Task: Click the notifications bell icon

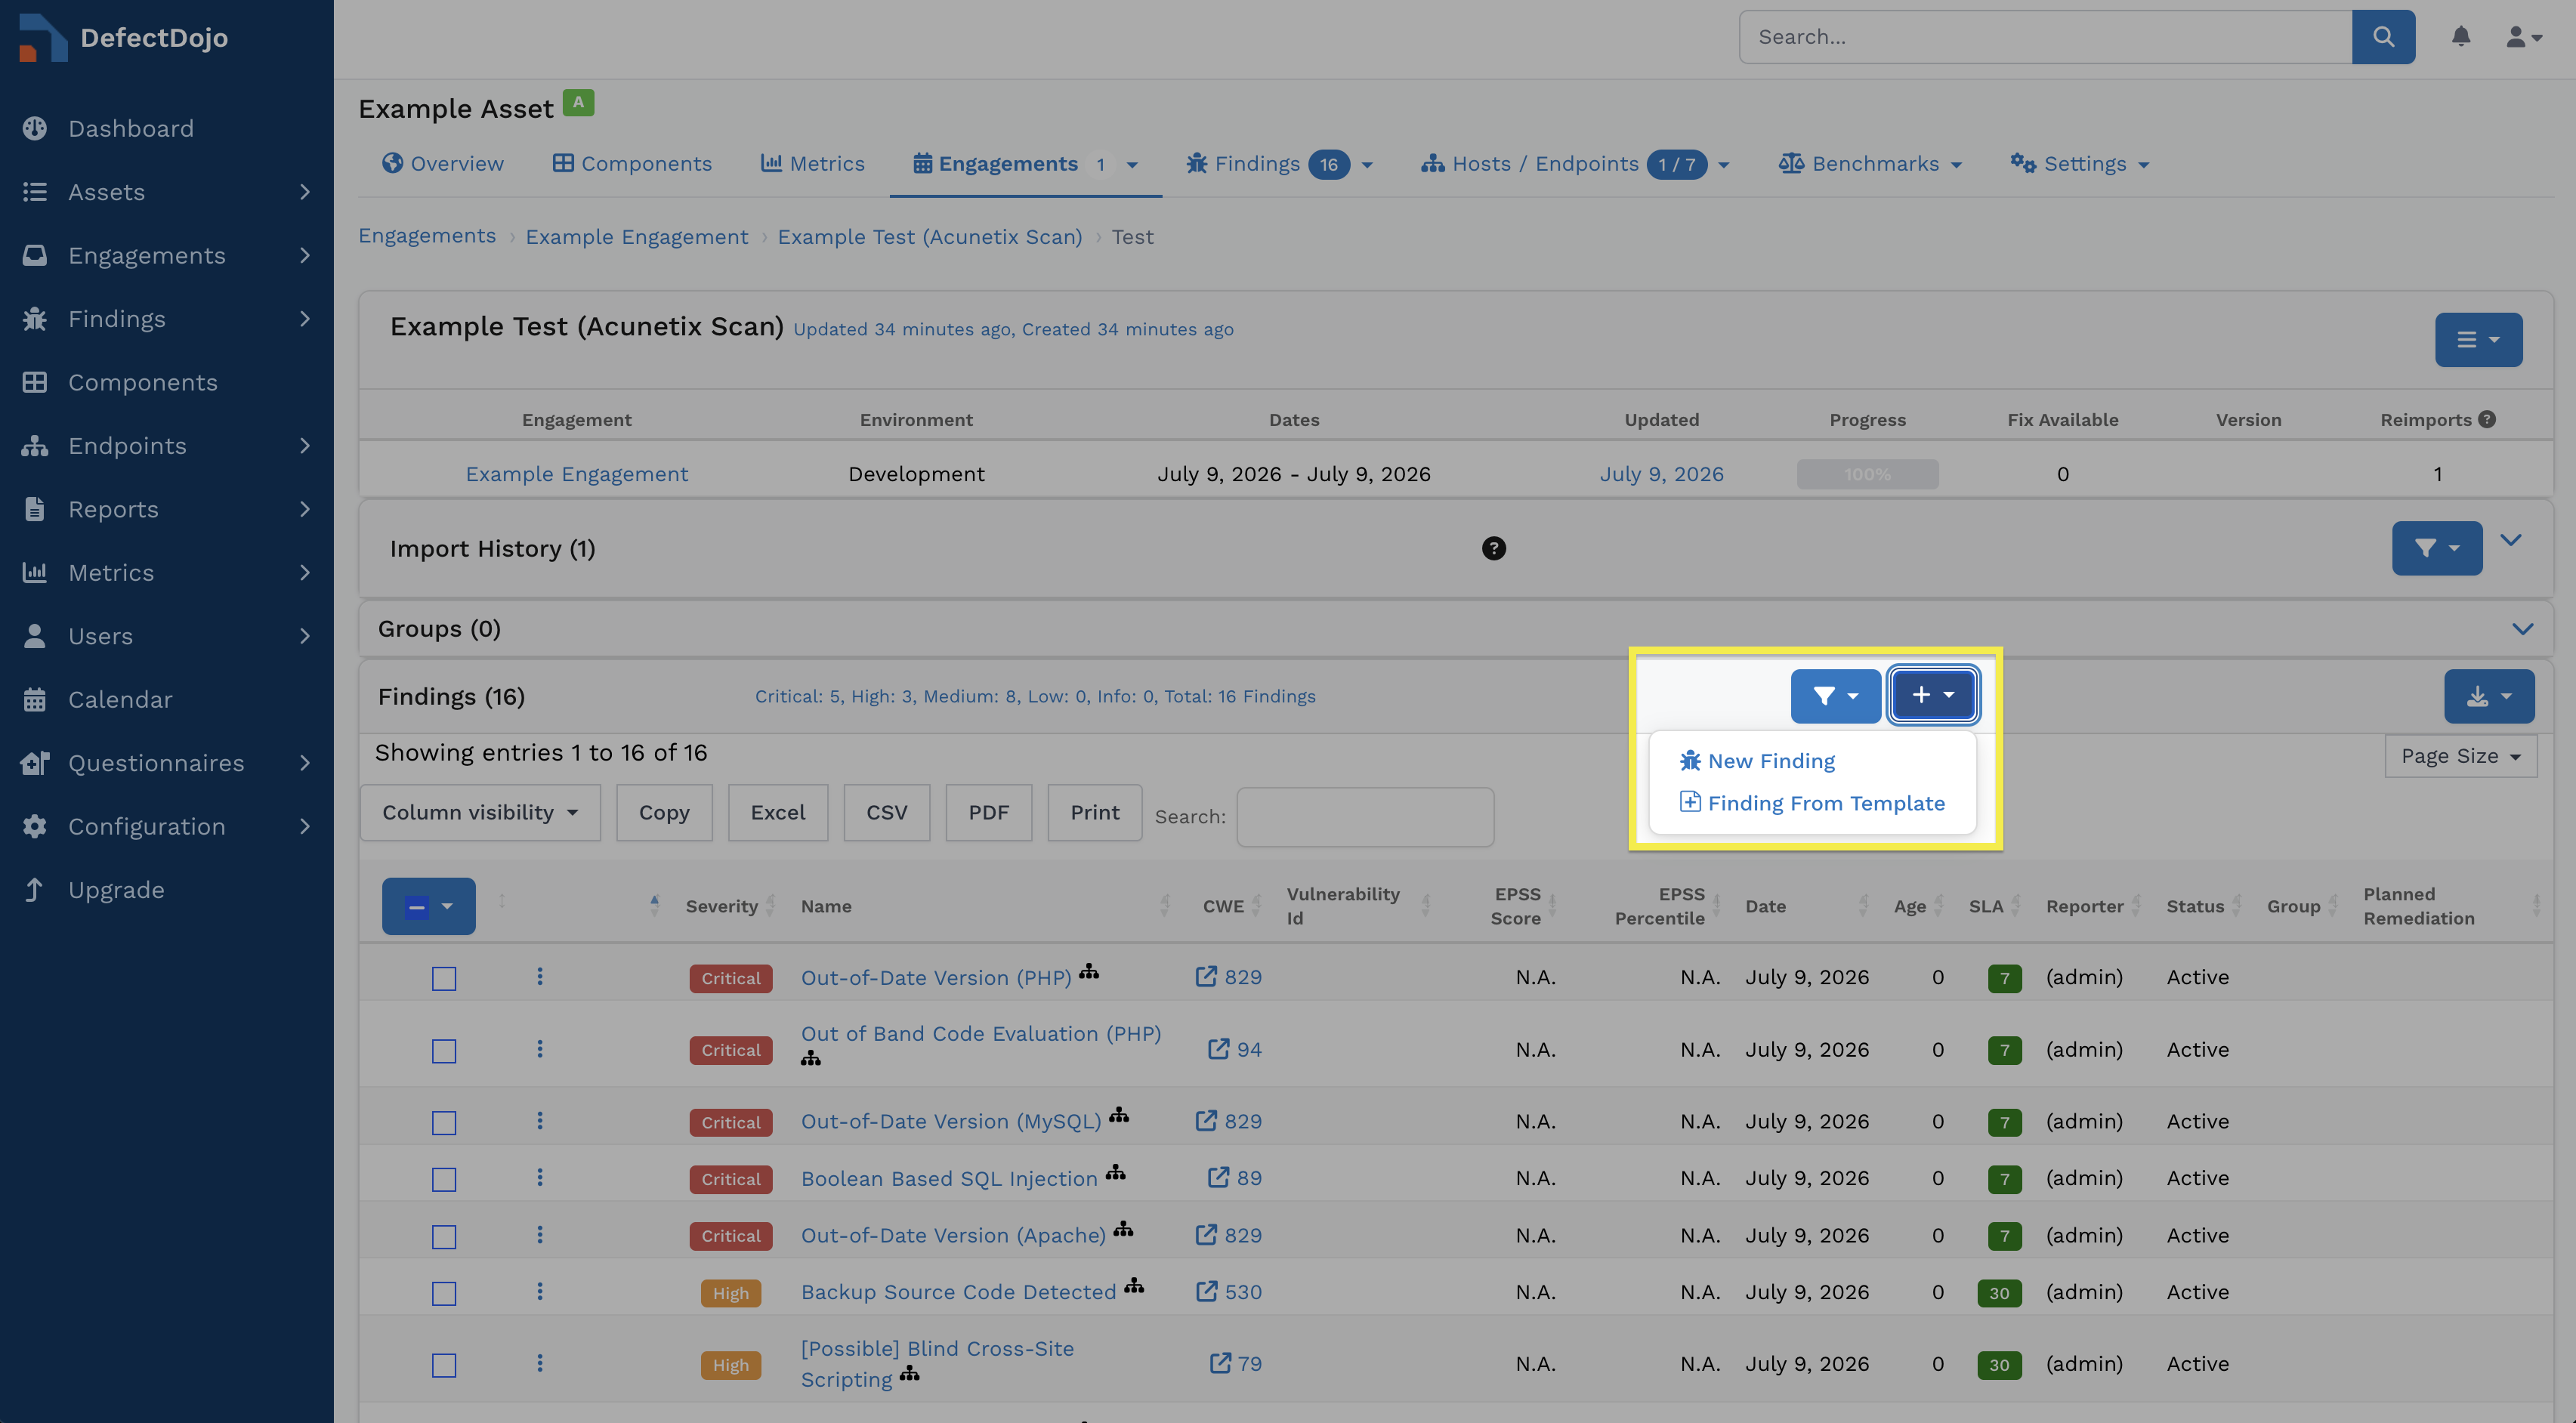Action: pos(2460,37)
